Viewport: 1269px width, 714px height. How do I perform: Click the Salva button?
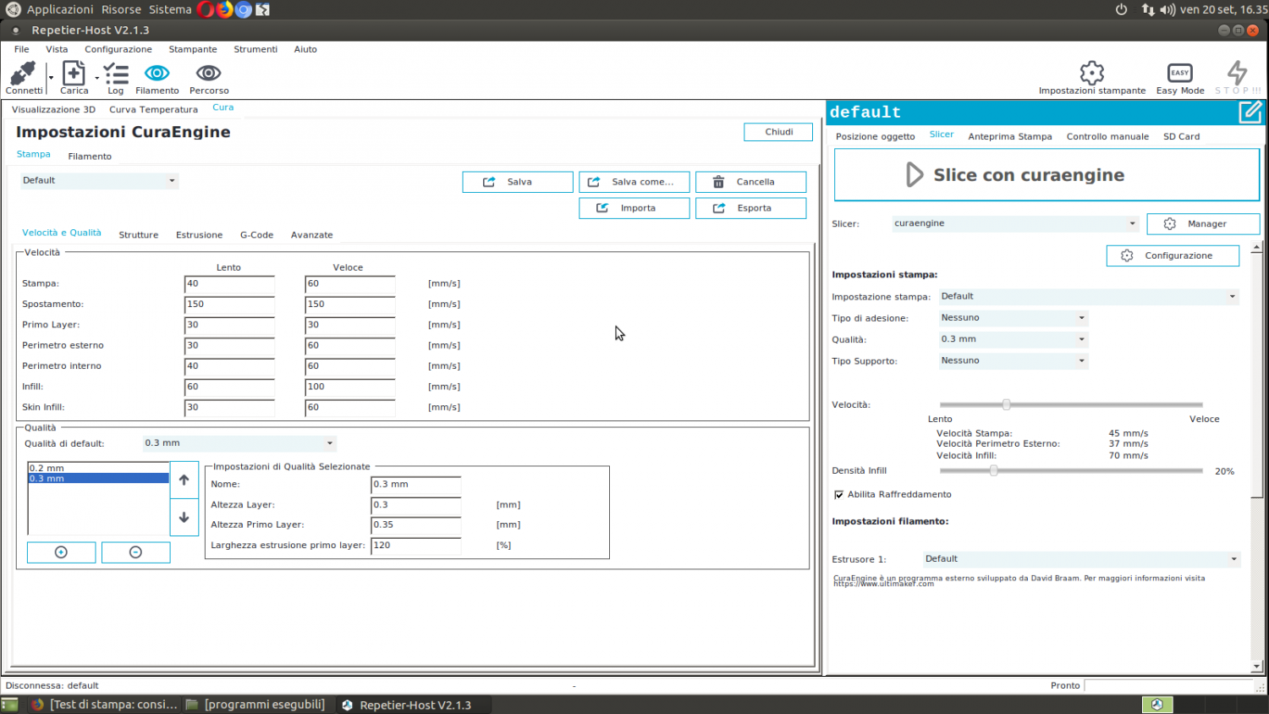click(x=518, y=182)
